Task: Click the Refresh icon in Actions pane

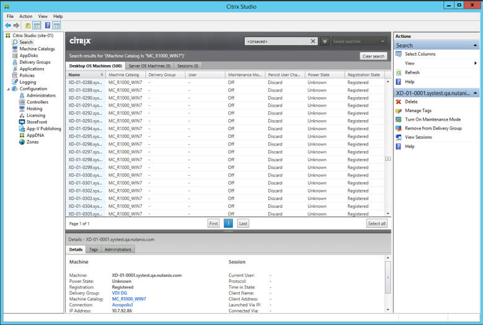Action: point(399,72)
